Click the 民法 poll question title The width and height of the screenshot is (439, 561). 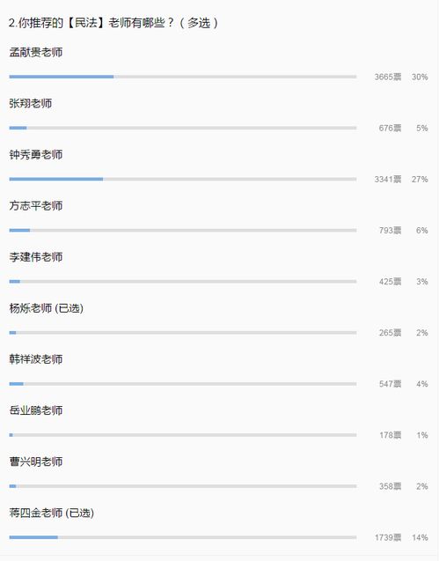pos(113,23)
